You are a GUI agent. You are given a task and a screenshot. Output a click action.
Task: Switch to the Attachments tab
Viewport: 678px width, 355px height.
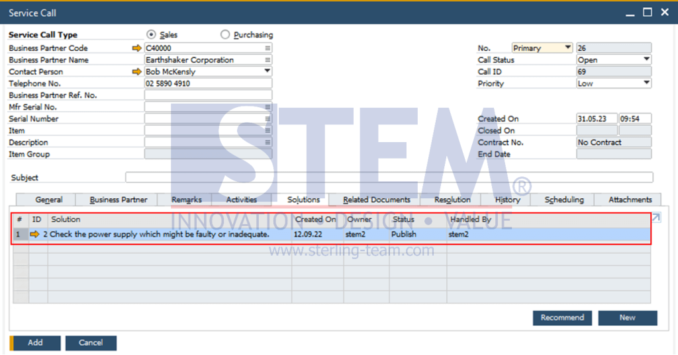(630, 200)
